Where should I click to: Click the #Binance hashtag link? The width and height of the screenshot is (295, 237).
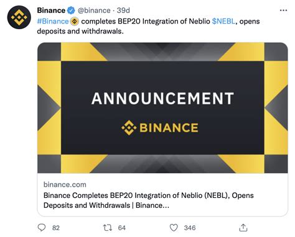[53, 21]
